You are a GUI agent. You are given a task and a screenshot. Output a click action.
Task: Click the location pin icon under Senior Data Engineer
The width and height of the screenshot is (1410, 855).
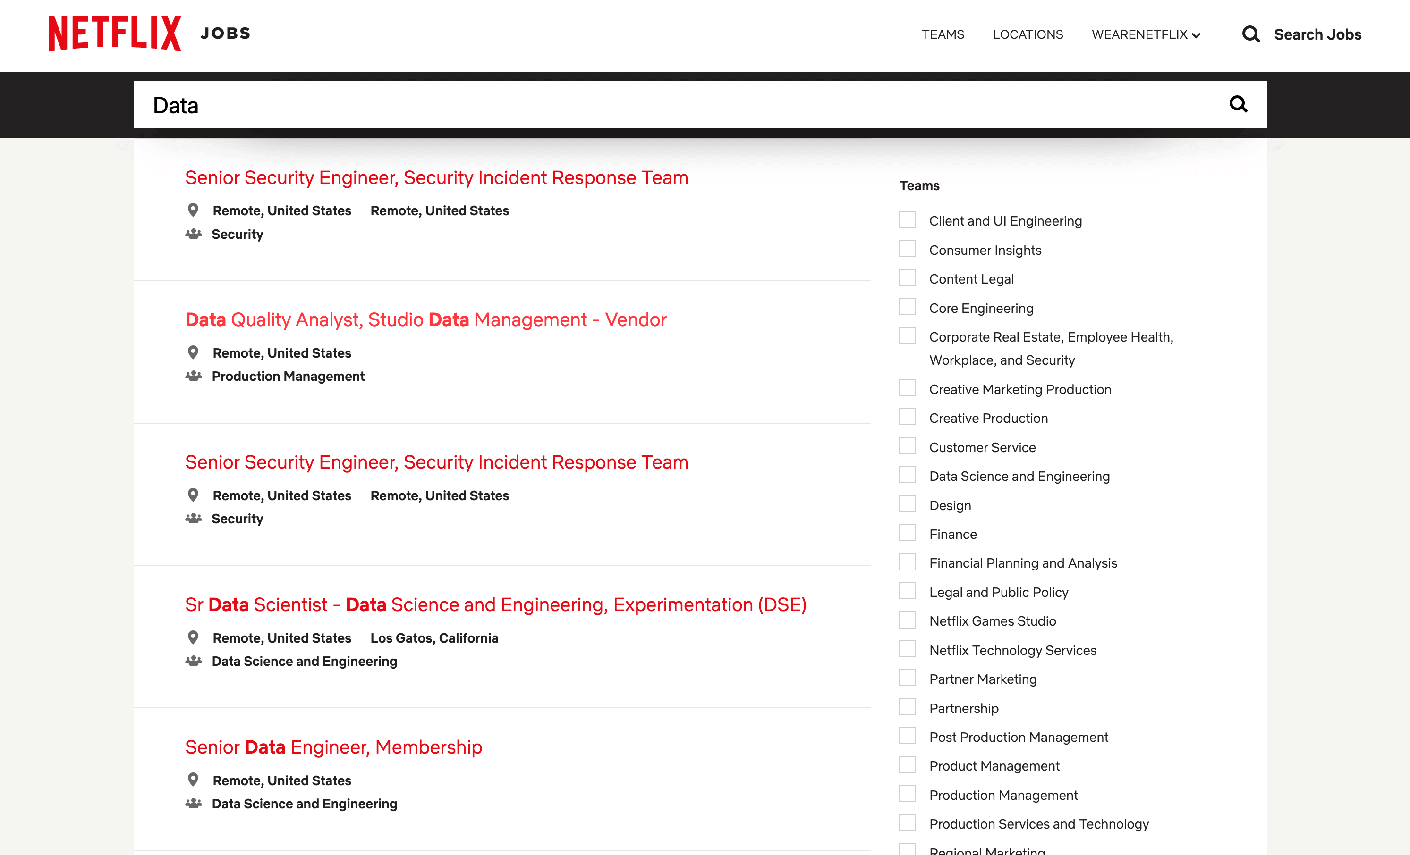point(194,780)
